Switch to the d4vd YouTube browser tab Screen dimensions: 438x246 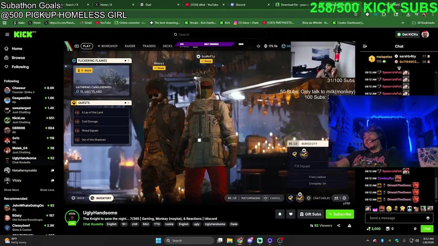click(204, 5)
